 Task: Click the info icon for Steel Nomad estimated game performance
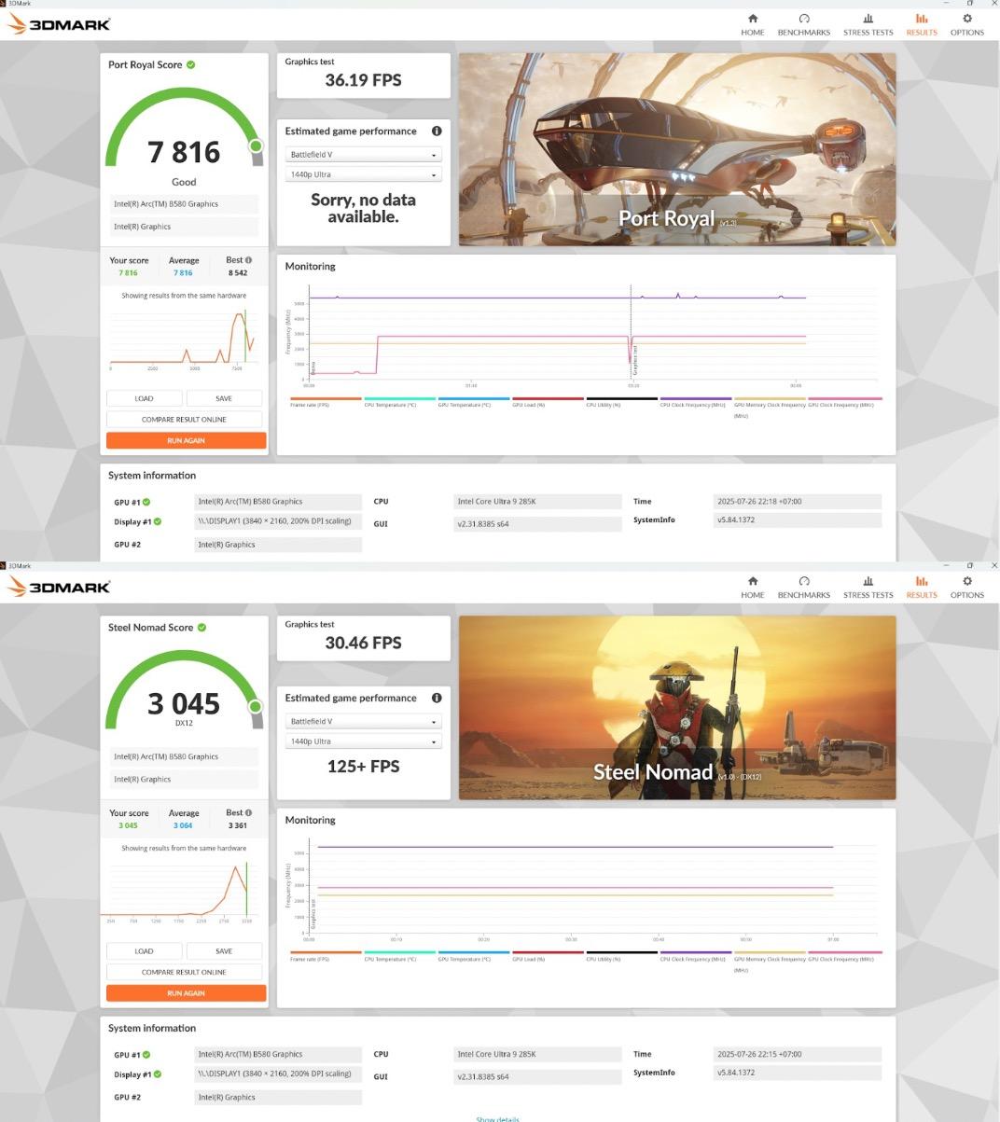click(437, 698)
